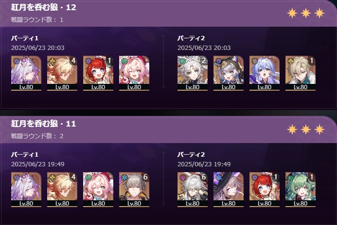Click three-star rating of stage 12
Image resolution: width=337 pixels, height=225 pixels.
(x=306, y=13)
